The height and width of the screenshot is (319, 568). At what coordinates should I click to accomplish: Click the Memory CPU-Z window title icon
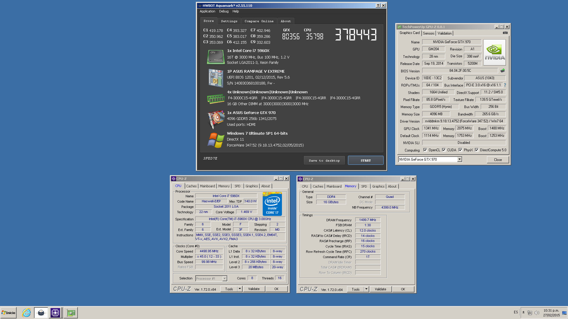pyautogui.click(x=300, y=179)
